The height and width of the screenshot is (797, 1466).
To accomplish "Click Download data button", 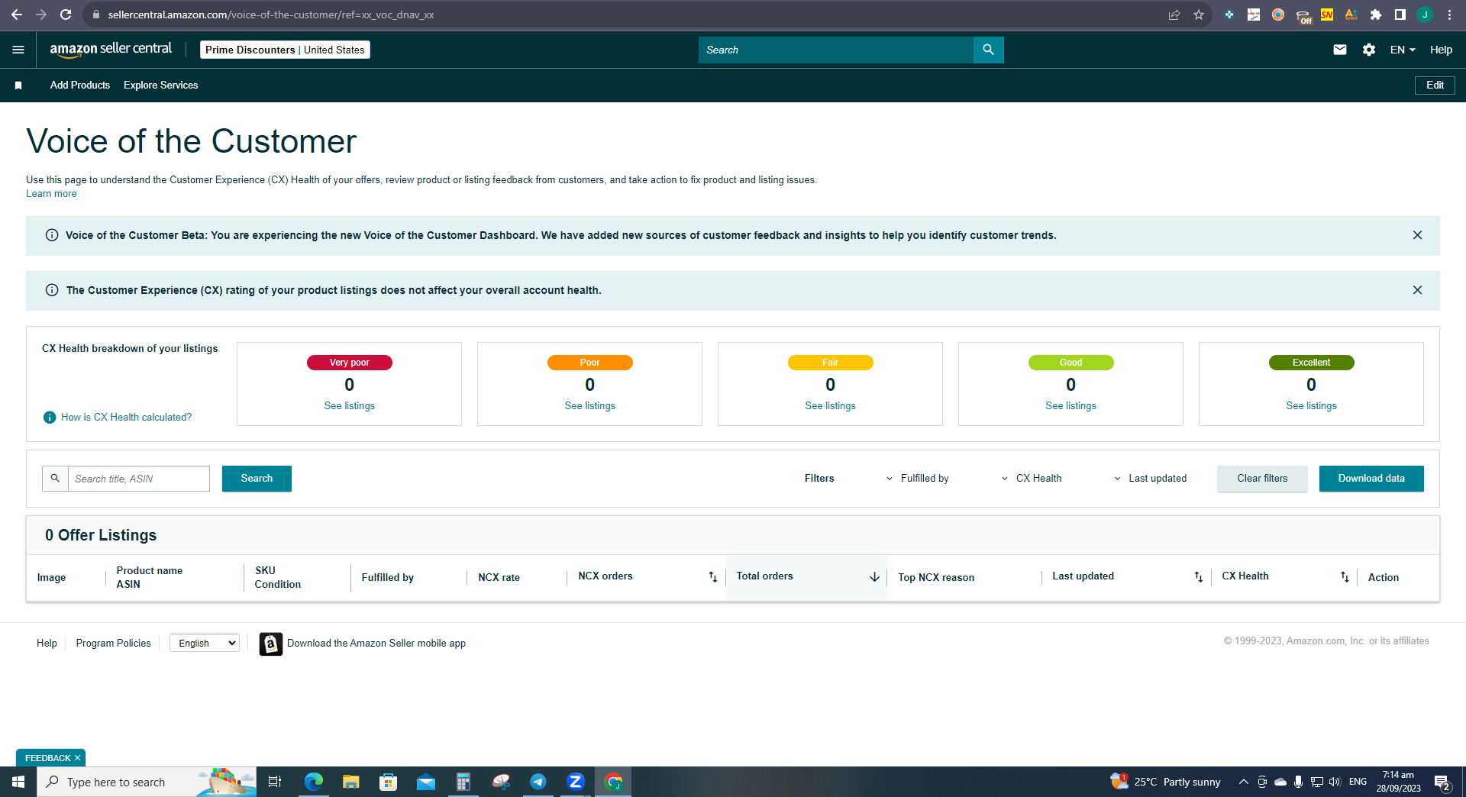I will 1371,478.
